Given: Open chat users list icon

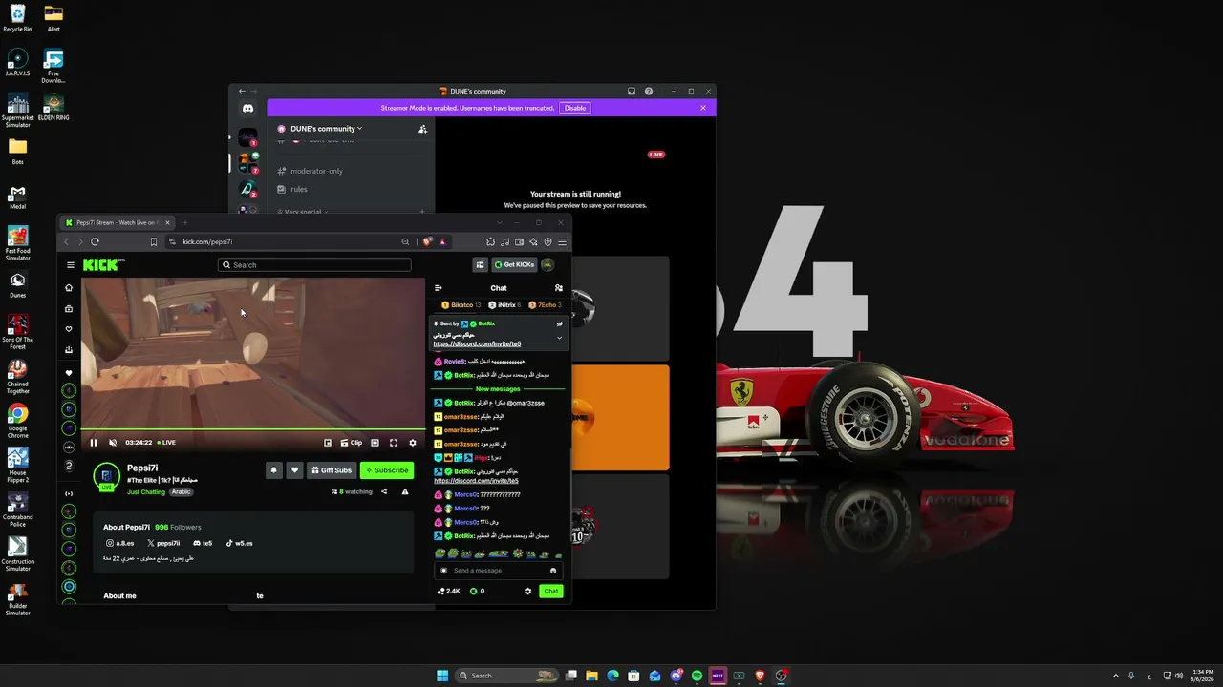Looking at the screenshot, I should 559,288.
